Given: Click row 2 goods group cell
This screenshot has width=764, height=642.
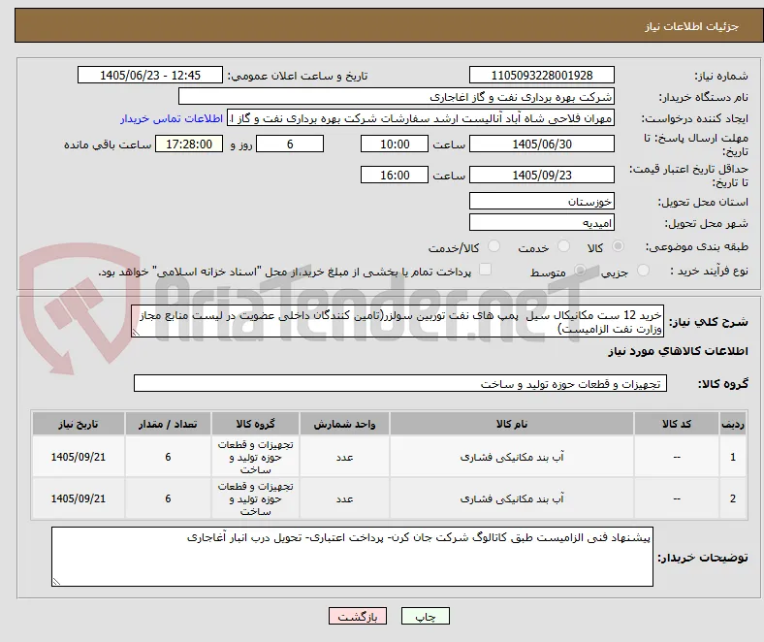Looking at the screenshot, I should (x=255, y=498).
